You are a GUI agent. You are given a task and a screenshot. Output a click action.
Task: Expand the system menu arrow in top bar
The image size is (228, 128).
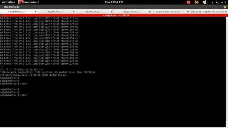tap(225, 2)
